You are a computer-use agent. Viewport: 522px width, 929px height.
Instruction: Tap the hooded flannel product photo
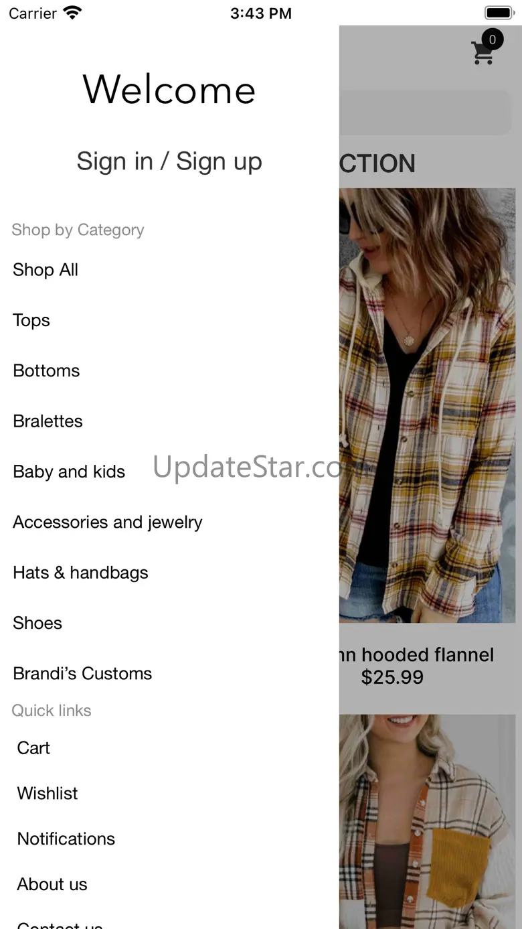427,405
